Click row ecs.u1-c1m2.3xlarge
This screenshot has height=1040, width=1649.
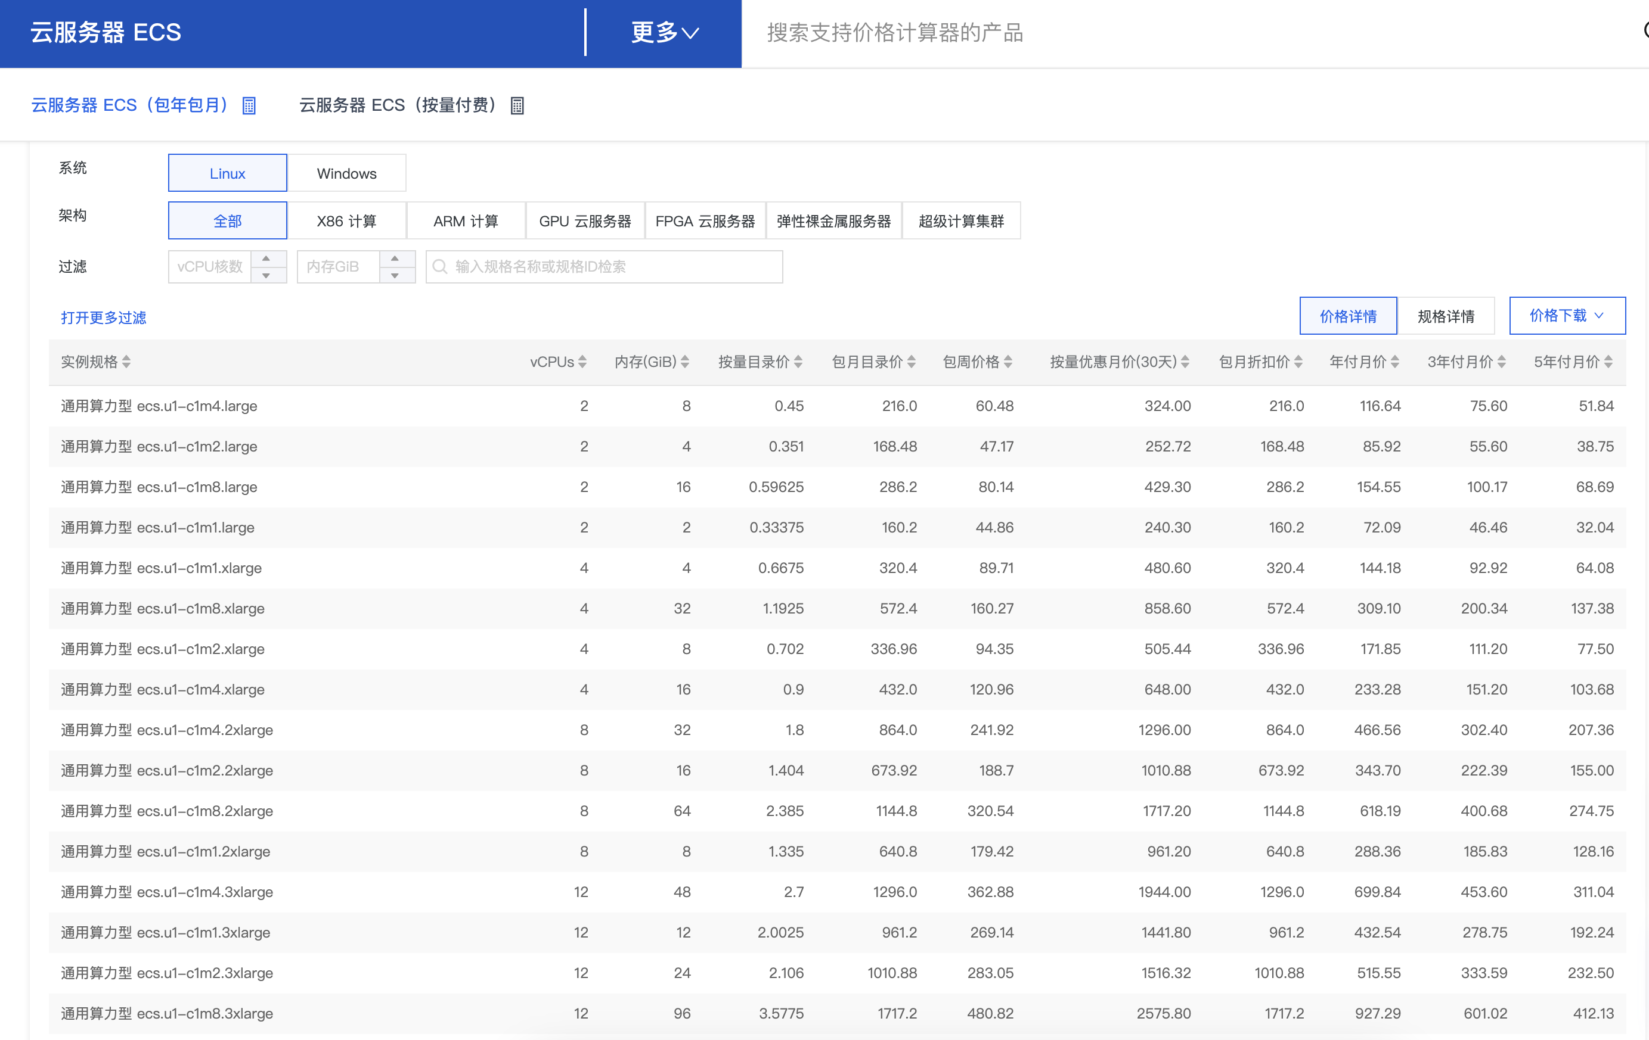click(x=837, y=973)
